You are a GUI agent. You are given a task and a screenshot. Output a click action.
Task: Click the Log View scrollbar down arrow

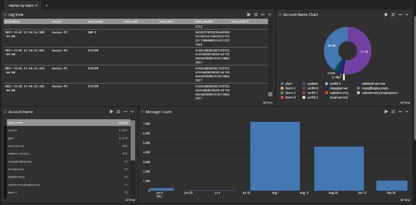click(270, 99)
